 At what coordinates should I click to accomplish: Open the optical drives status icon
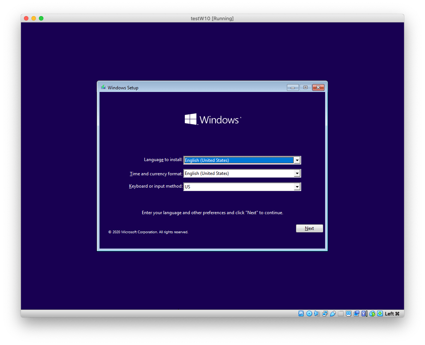pos(309,314)
